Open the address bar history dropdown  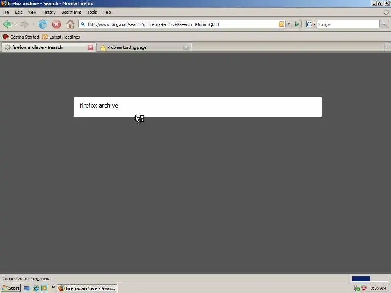coord(289,24)
